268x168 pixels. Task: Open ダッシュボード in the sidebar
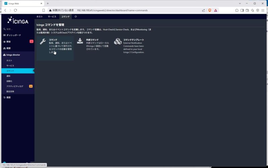[x=18, y=35]
